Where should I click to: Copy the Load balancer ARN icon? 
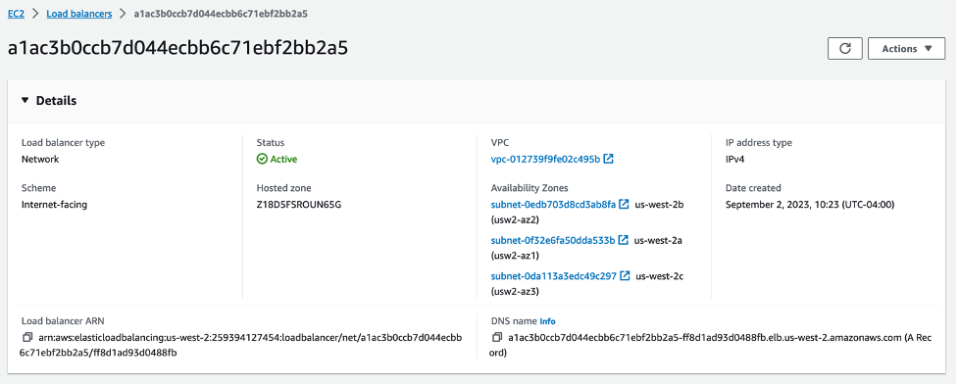click(26, 337)
